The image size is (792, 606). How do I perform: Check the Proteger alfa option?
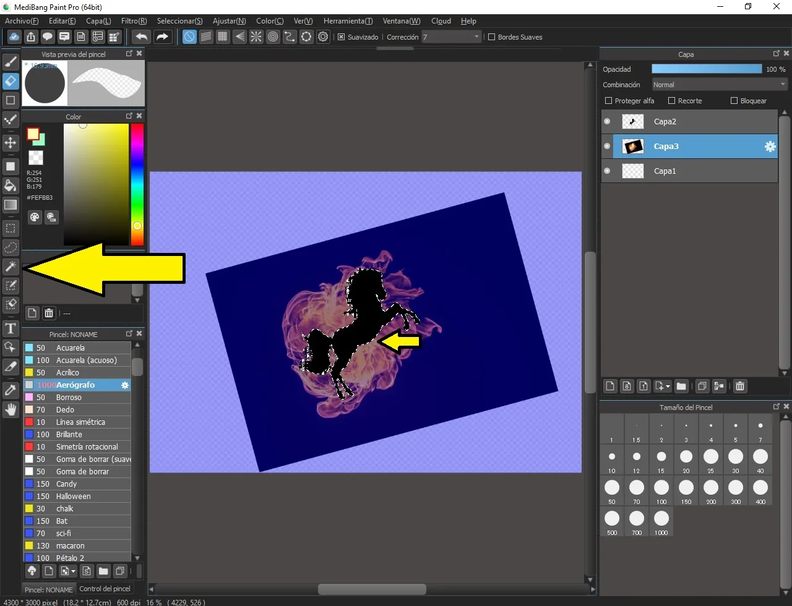[608, 101]
